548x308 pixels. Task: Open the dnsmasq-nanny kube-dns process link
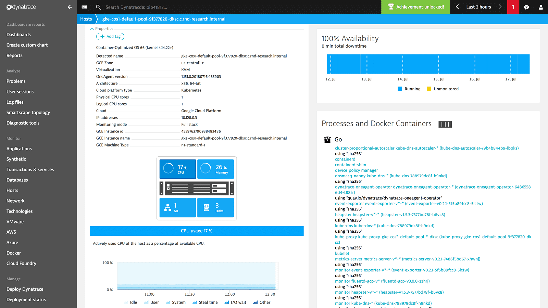pyautogui.click(x=391, y=176)
